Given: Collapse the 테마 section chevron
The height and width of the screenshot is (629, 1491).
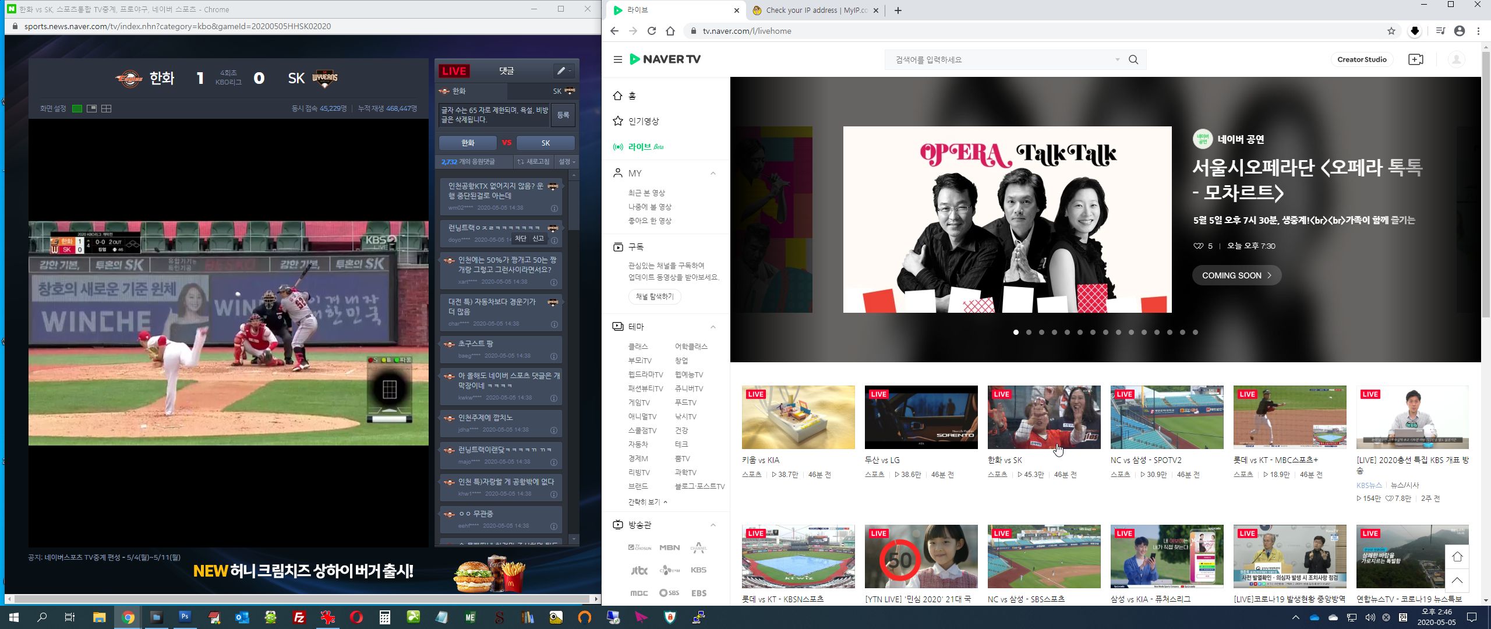Looking at the screenshot, I should click(713, 327).
